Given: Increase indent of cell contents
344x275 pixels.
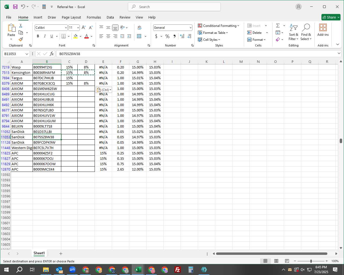Looking at the screenshot, I should pyautogui.click(x=129, y=36).
